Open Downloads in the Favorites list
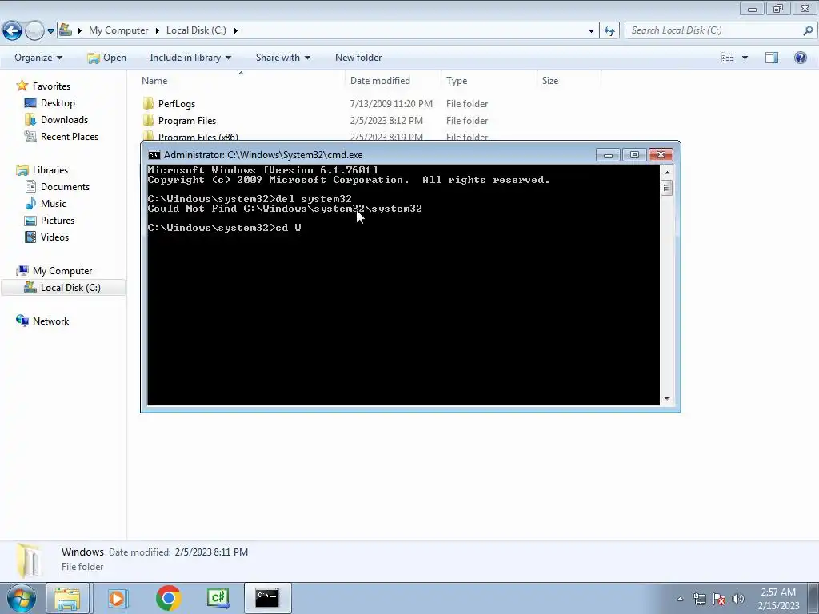This screenshot has width=819, height=614. 64,120
